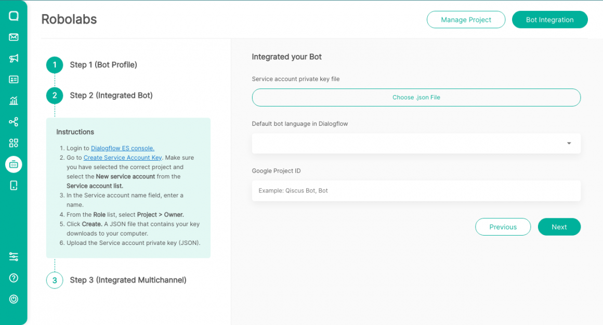Click the Google Project ID input field
The image size is (603, 325).
coord(416,190)
